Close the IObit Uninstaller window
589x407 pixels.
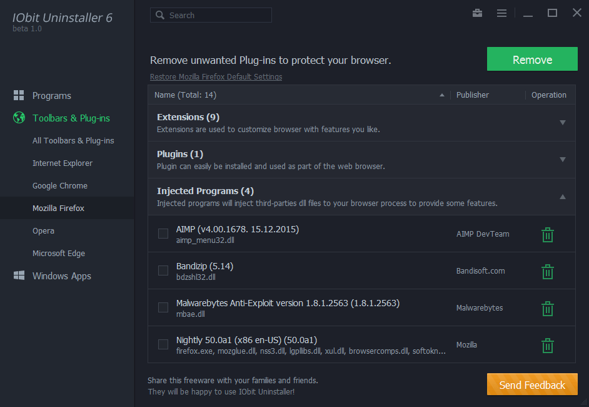(577, 13)
